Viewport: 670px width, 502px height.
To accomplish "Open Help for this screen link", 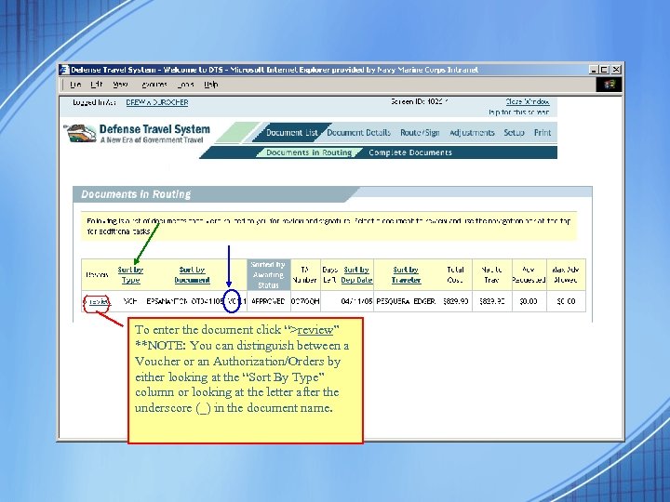I will [x=518, y=112].
